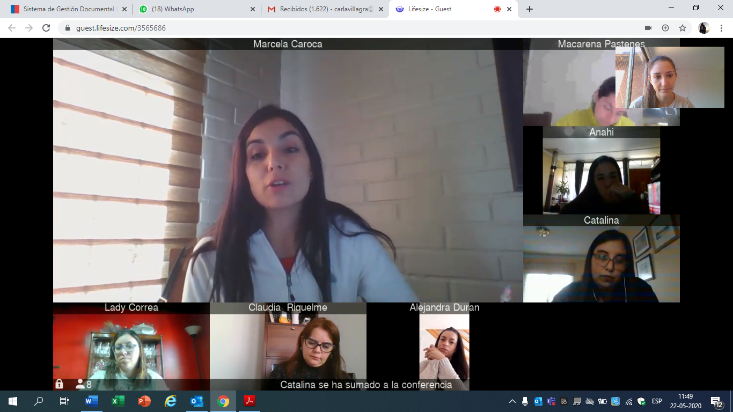Click the address bar URL guest.lifesize.com

click(x=121, y=28)
